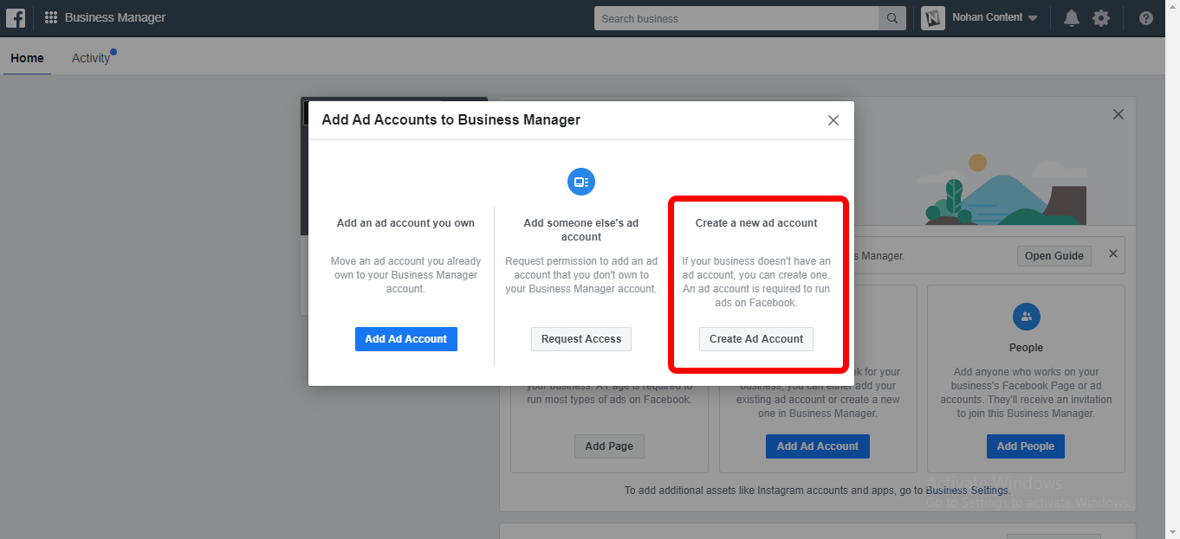Click the "Add someone else's ad account" heading
1180x539 pixels.
pyautogui.click(x=581, y=230)
